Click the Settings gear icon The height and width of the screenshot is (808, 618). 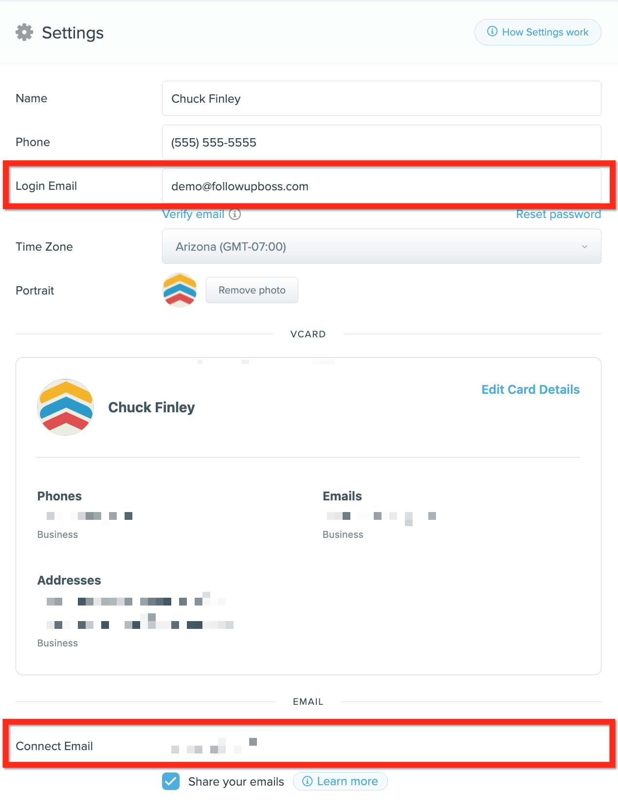pos(24,33)
